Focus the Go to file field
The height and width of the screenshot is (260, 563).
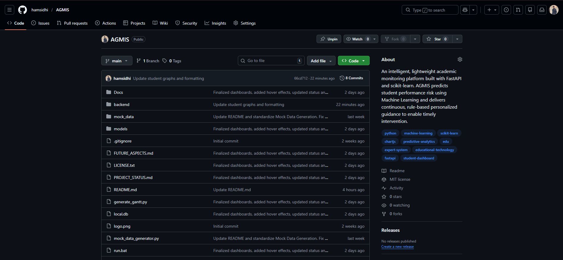[x=271, y=61]
